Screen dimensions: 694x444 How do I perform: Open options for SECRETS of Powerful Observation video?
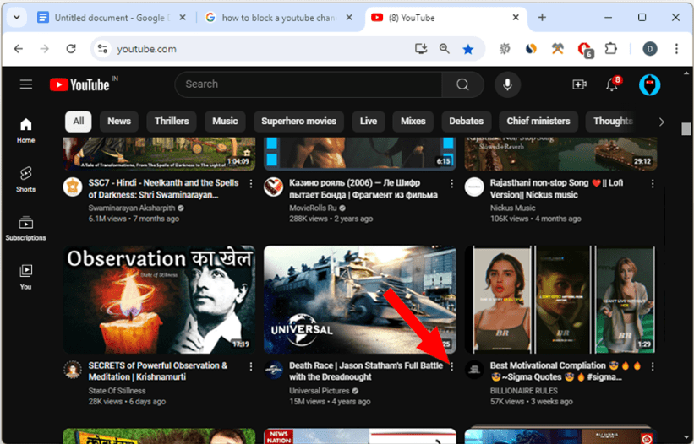coord(251,366)
